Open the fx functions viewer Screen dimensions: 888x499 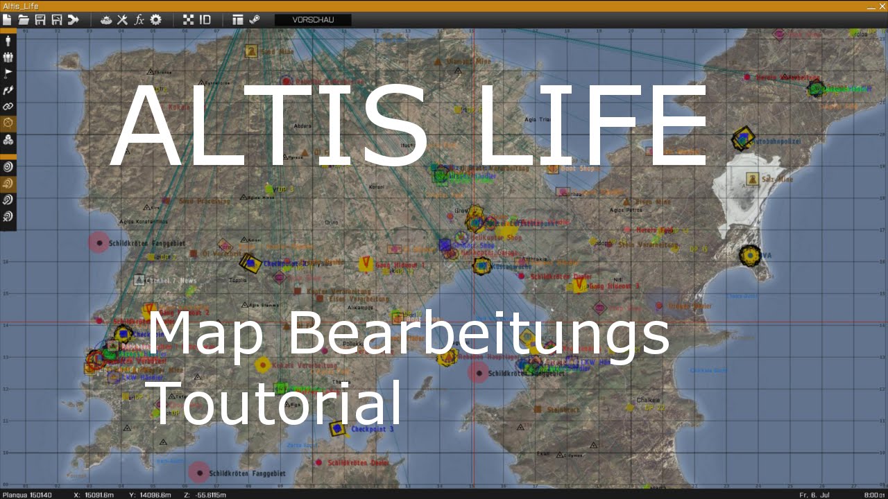[139, 19]
